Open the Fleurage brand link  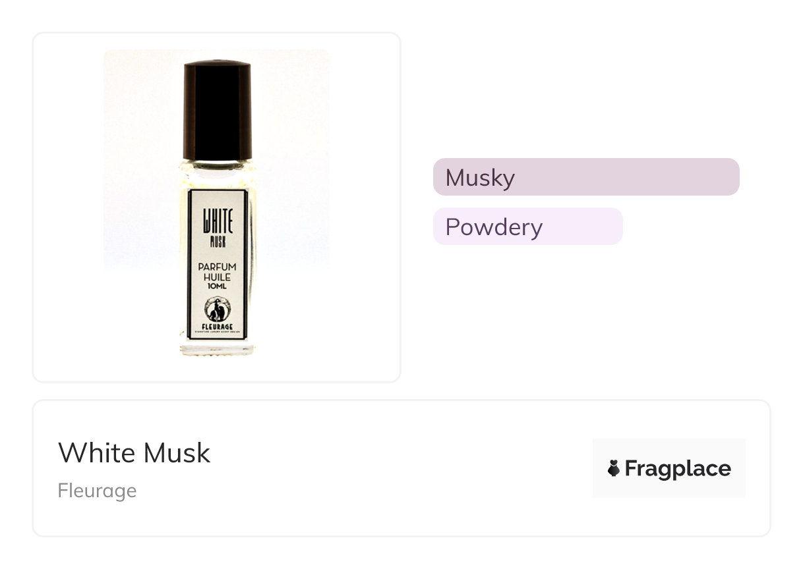point(97,491)
